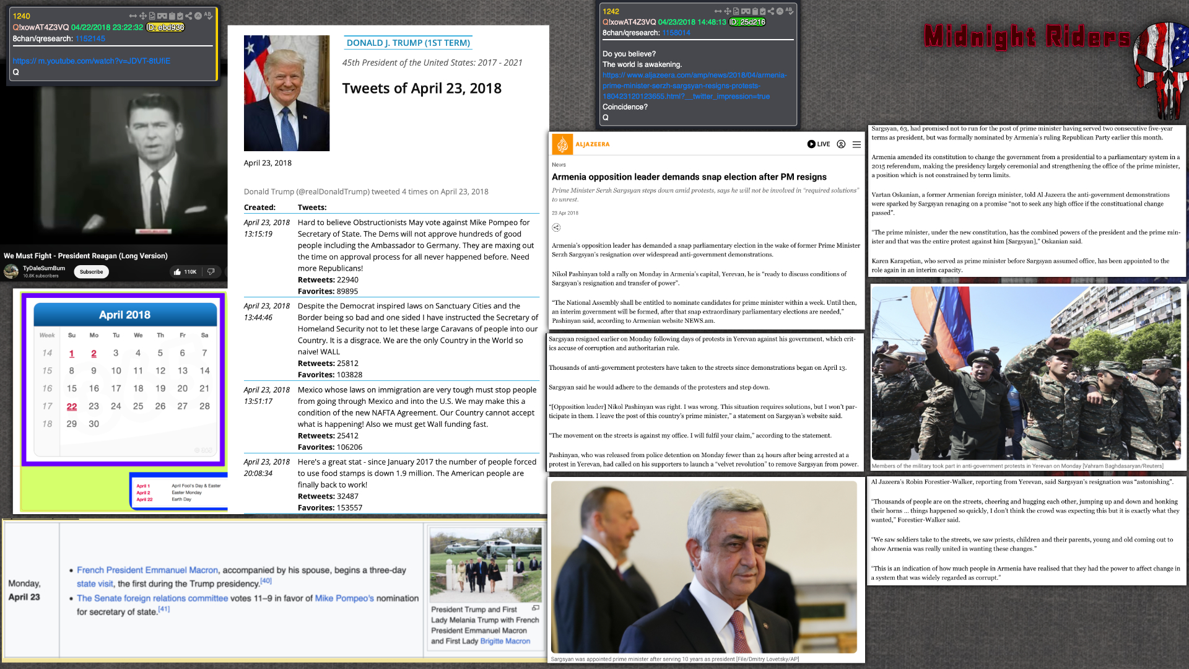Click the horizontal resize arrows icon in post 1242
The width and height of the screenshot is (1189, 669).
pos(718,11)
